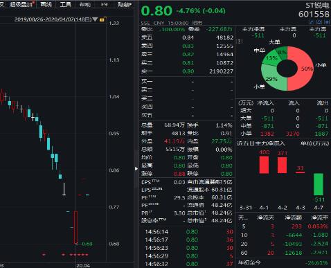Click the 5-day row showing 0.053%

283,226
